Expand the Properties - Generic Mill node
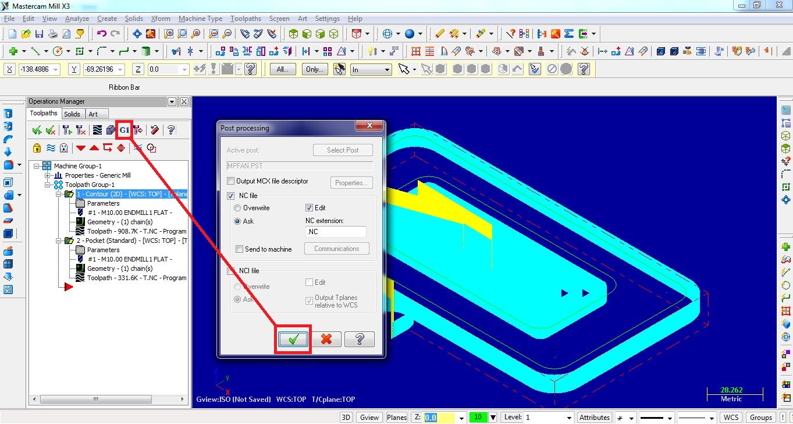The width and height of the screenshot is (793, 424). 48,175
